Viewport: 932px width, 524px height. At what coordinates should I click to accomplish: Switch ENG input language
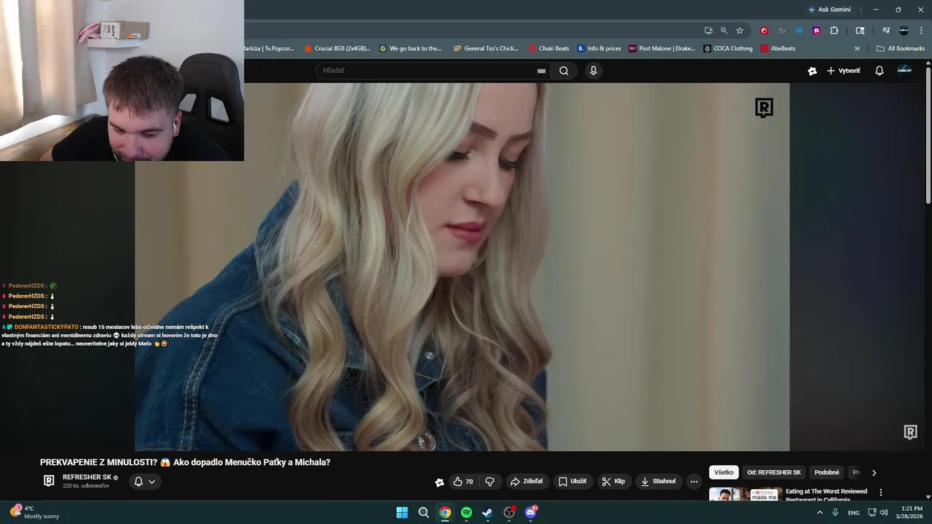click(x=853, y=512)
